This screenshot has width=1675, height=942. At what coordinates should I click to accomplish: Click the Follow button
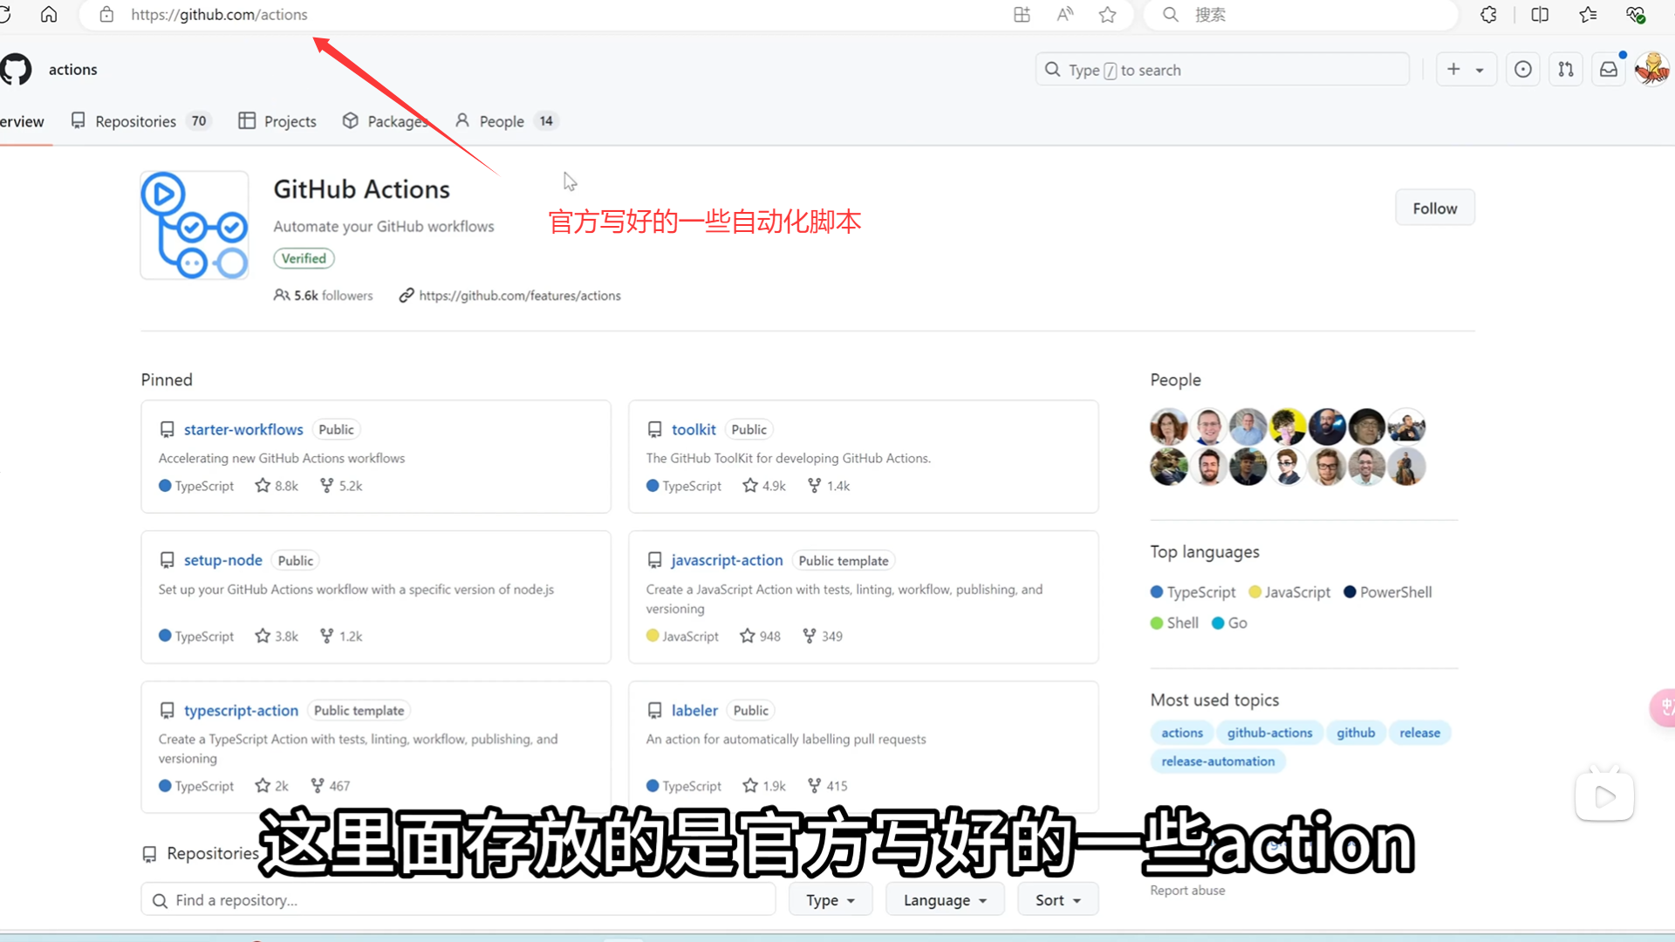[1434, 208]
